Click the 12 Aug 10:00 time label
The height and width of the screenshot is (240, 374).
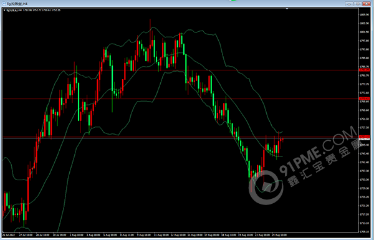tap(178, 235)
